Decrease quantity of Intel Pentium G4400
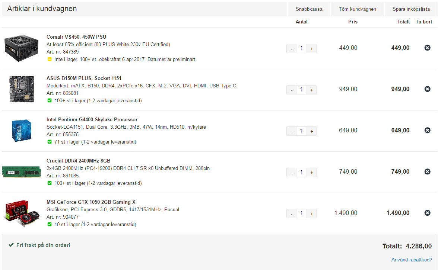This screenshot has width=438, height=270. click(291, 131)
